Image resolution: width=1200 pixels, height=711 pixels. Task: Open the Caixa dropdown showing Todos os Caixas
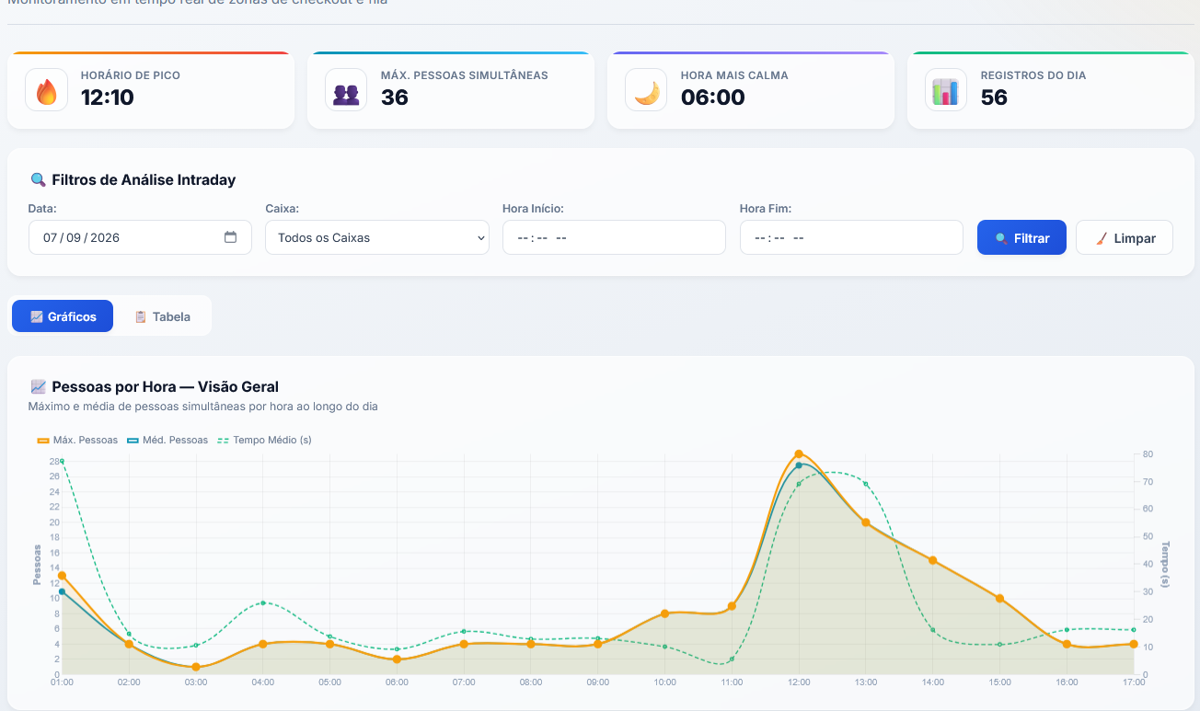377,237
